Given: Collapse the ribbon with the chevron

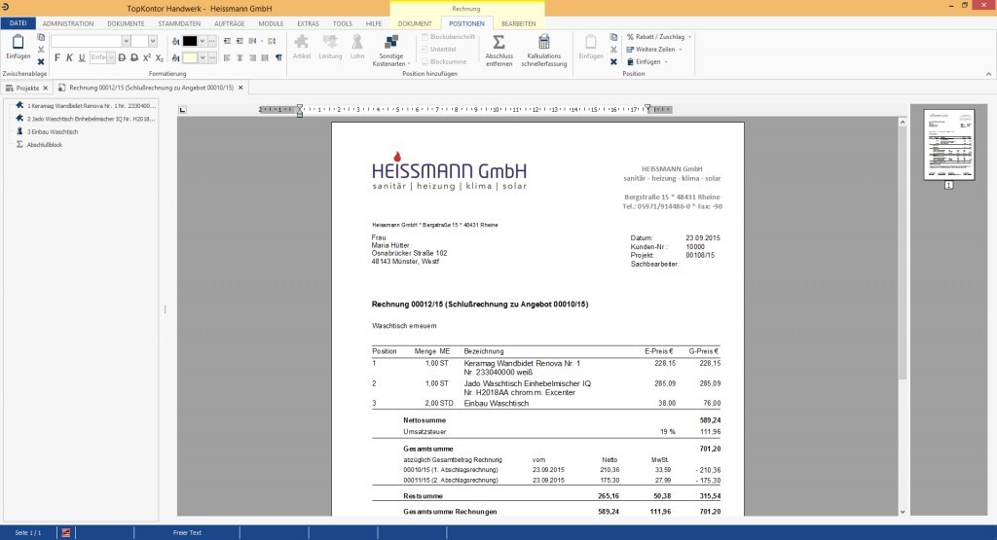Looking at the screenshot, I should (x=989, y=74).
